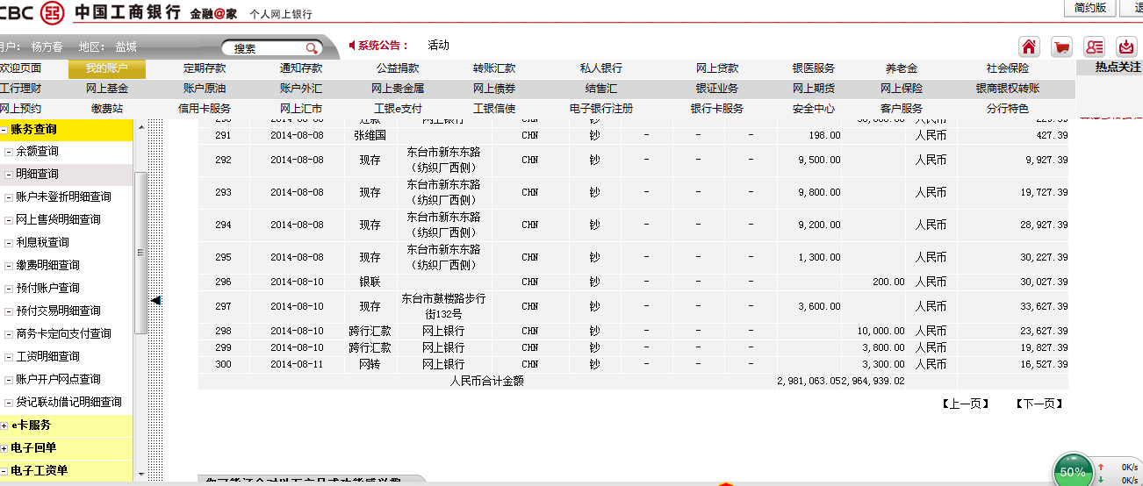Screen dimensions: 1143x486
Task: Open the 工银信使 menu
Action: (494, 109)
